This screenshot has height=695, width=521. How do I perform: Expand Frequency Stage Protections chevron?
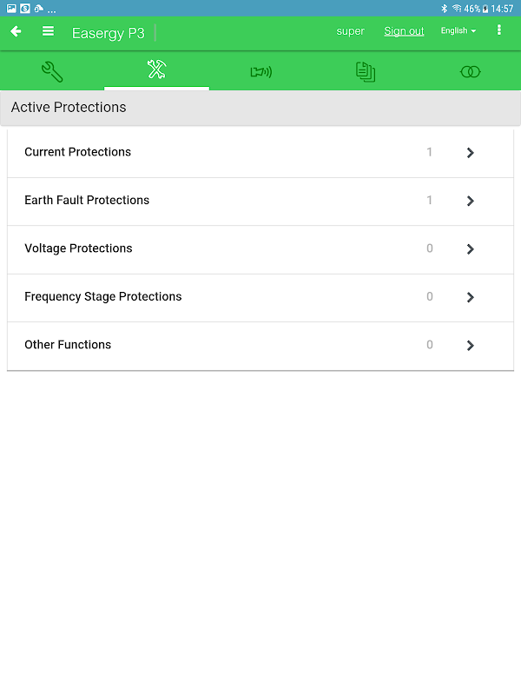coord(470,297)
